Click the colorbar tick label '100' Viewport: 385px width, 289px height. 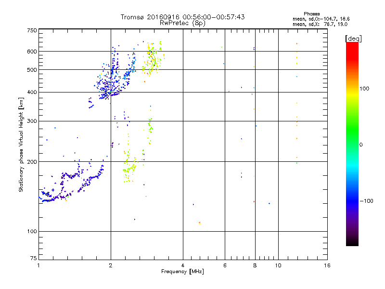pyautogui.click(x=364, y=89)
